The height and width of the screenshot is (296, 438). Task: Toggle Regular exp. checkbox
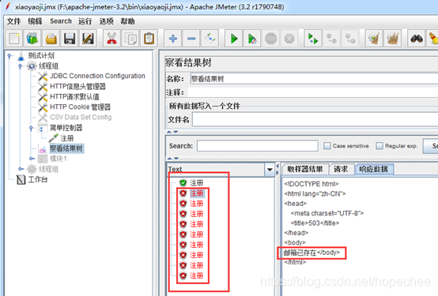tap(379, 145)
